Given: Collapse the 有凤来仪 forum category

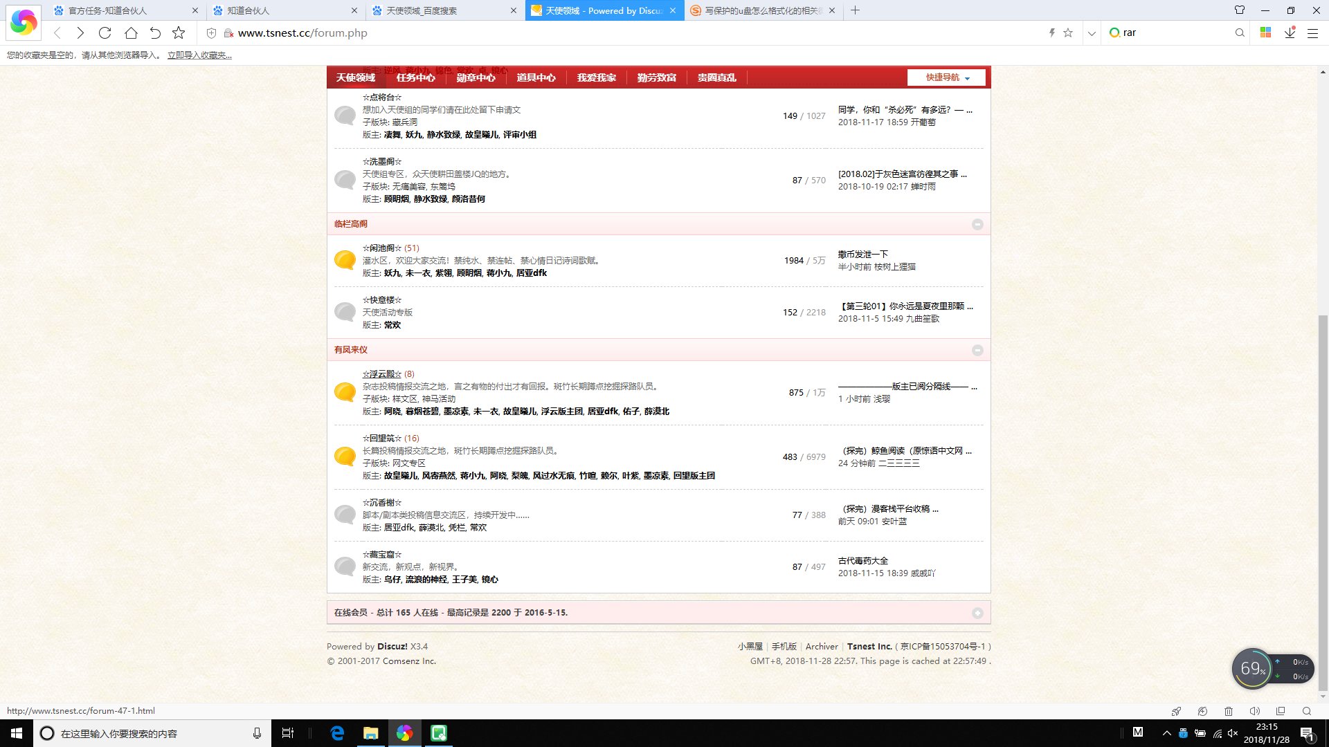Looking at the screenshot, I should 977,350.
